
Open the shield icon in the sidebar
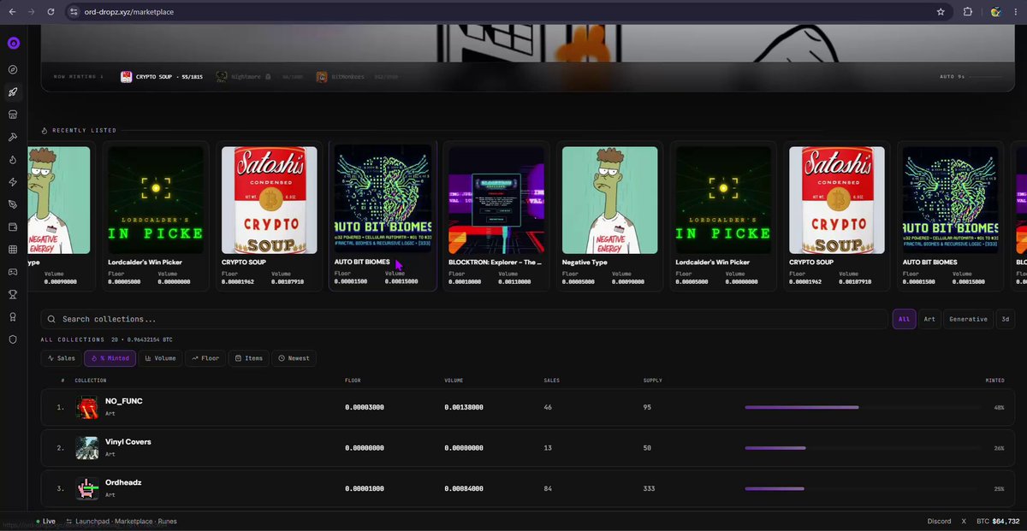tap(13, 339)
